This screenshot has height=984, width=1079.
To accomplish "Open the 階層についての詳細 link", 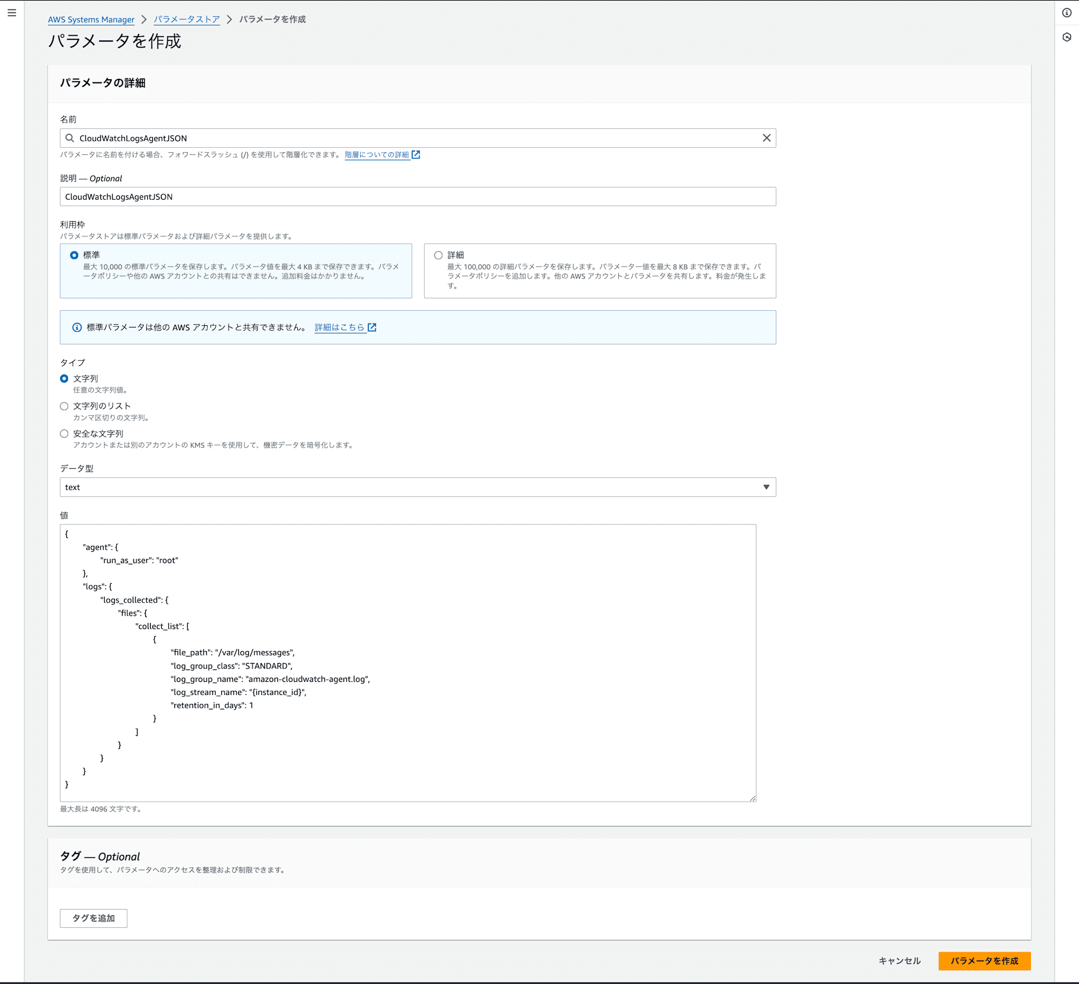I will tap(377, 155).
